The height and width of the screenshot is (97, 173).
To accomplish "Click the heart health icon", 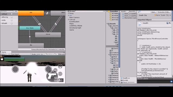I will [2, 59].
